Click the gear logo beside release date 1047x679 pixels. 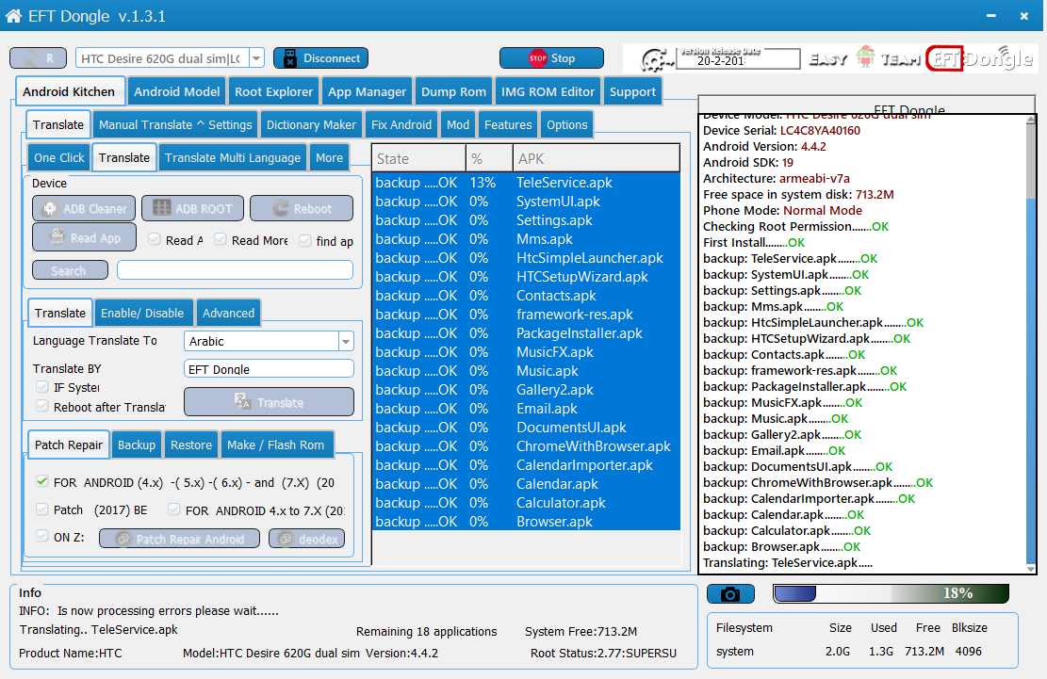tap(657, 60)
